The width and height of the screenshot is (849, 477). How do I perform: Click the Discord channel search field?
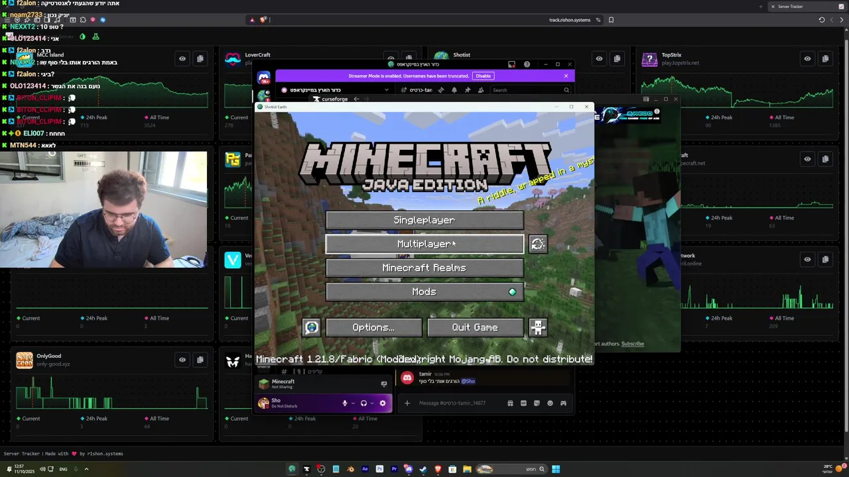click(x=530, y=90)
